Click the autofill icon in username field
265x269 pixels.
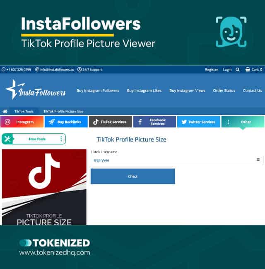(x=258, y=160)
